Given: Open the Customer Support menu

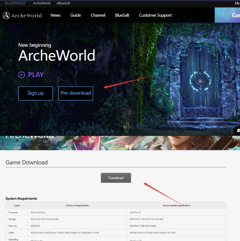Looking at the screenshot, I should coord(155,15).
